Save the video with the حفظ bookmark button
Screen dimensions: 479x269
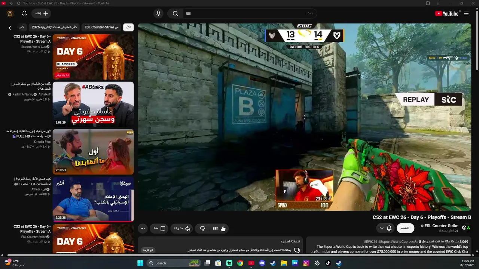coord(159,229)
